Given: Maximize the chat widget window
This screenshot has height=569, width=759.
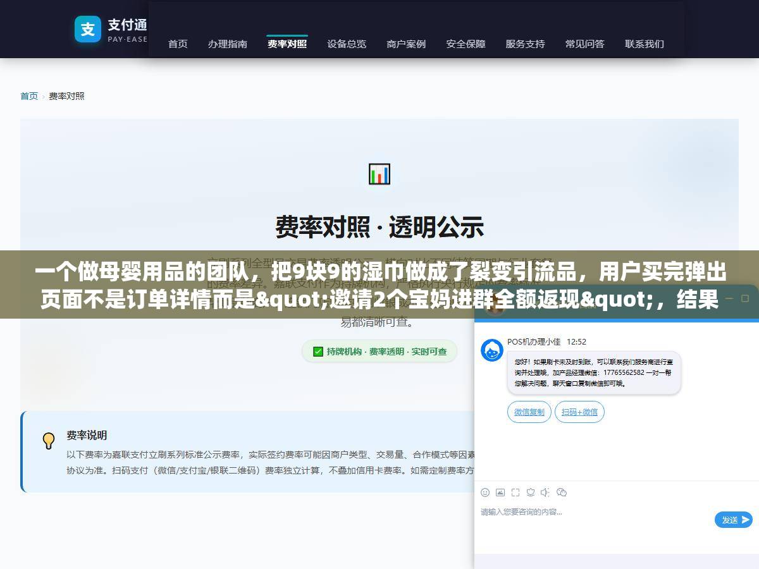Looking at the screenshot, I should point(746,297).
